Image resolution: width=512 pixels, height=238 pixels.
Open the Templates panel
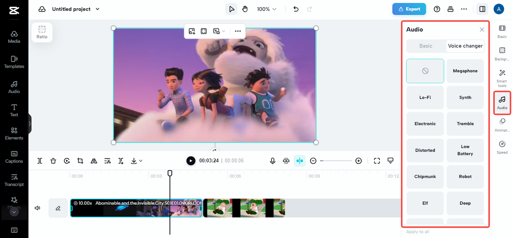(14, 62)
